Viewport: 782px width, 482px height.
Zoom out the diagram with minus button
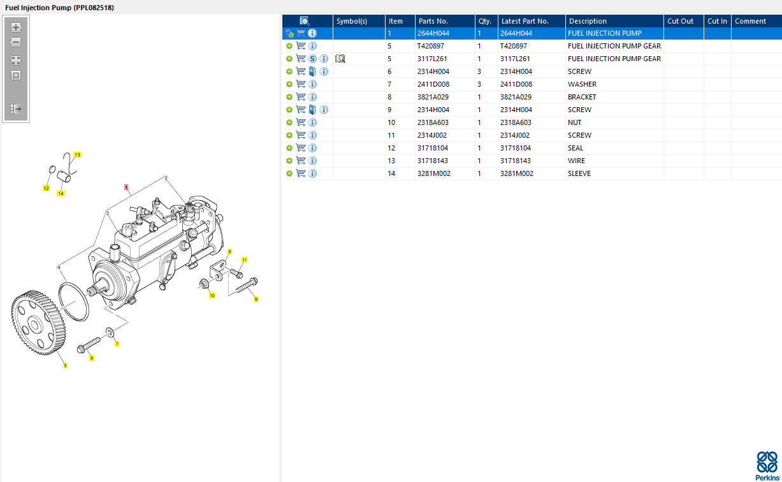(16, 43)
